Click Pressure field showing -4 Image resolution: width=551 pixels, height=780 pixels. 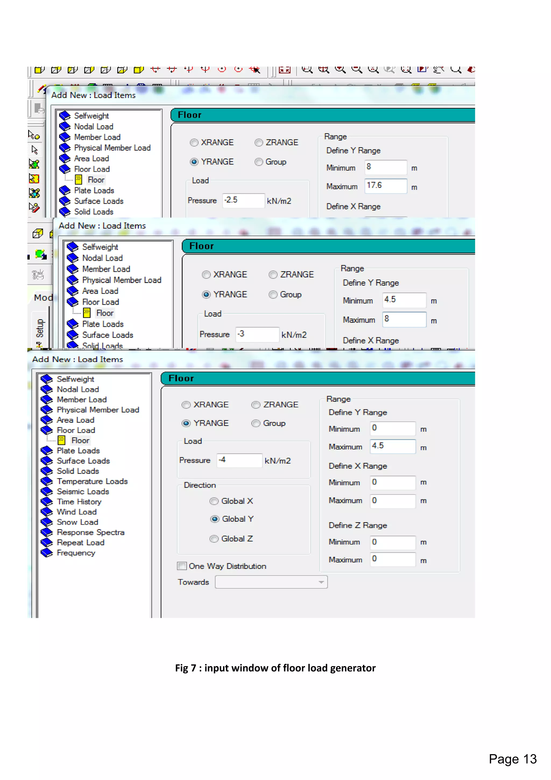(x=239, y=460)
